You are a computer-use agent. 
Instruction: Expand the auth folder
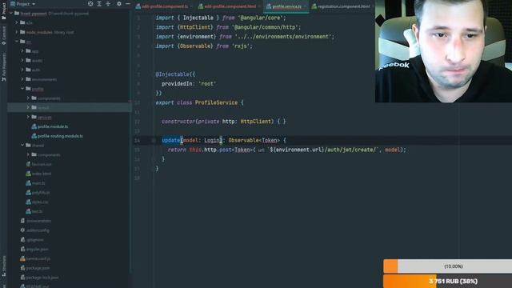click(x=22, y=70)
